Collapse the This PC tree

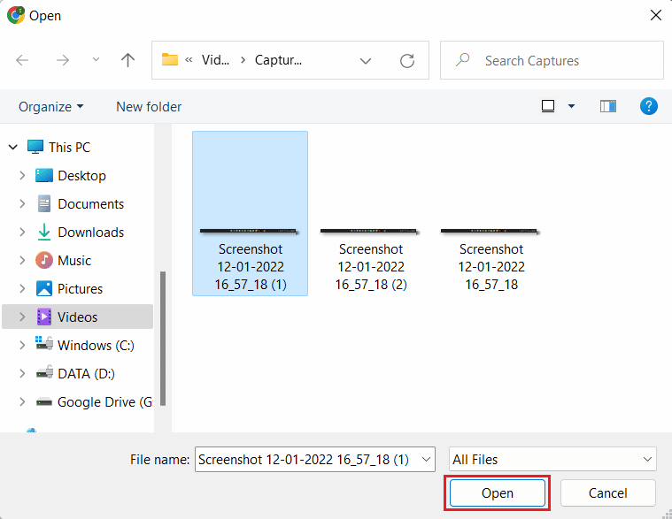point(13,147)
